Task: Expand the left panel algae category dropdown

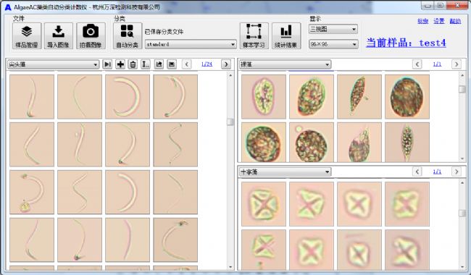Action: pos(53,64)
